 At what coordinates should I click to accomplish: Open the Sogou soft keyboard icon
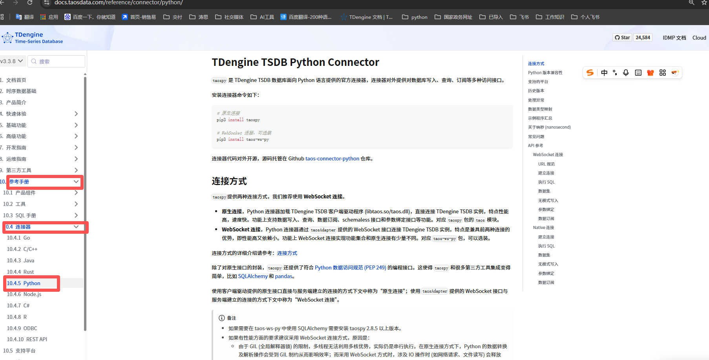coord(638,73)
